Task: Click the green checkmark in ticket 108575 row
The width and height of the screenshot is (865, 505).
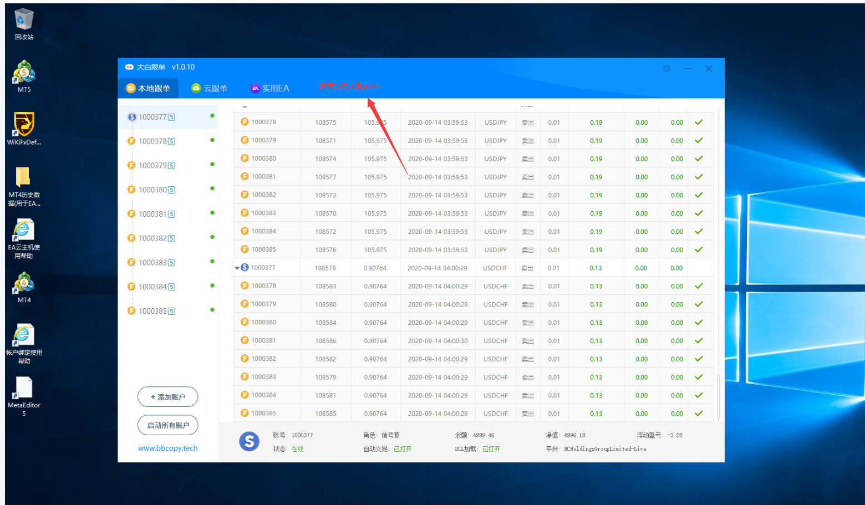Action: point(699,123)
